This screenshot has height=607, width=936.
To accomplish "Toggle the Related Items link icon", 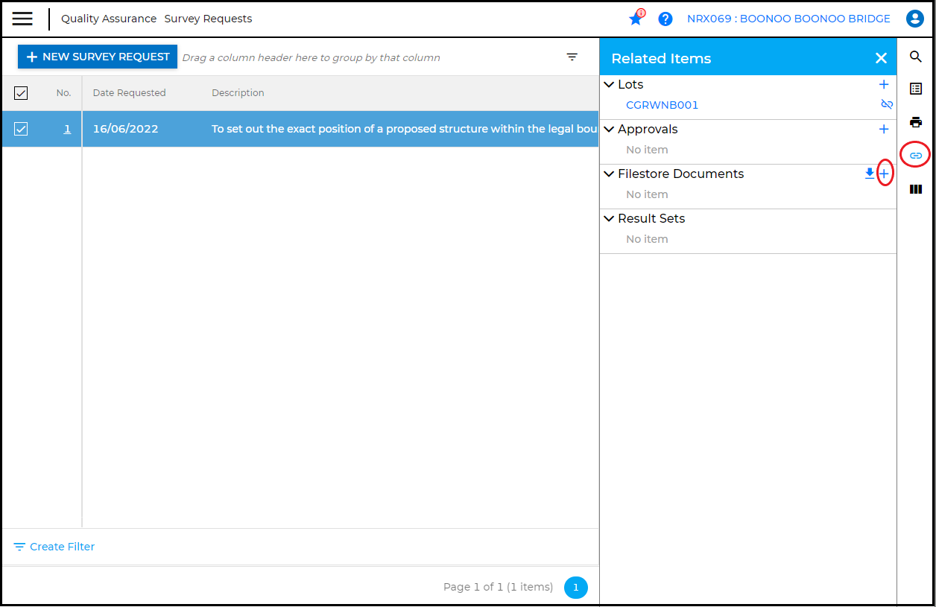I will [916, 156].
